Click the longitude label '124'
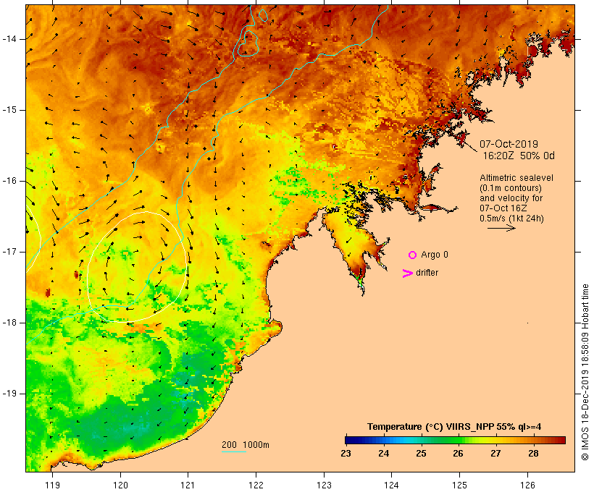 coord(392,485)
